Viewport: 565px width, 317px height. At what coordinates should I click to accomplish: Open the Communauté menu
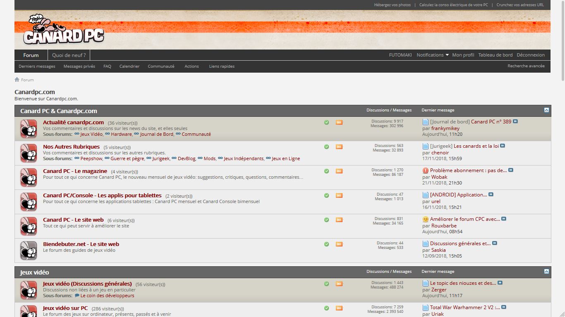(x=161, y=66)
